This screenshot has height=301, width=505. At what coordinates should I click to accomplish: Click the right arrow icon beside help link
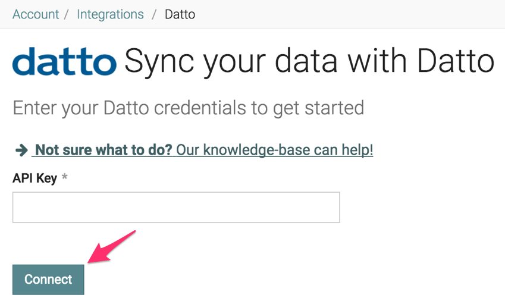[x=21, y=150]
